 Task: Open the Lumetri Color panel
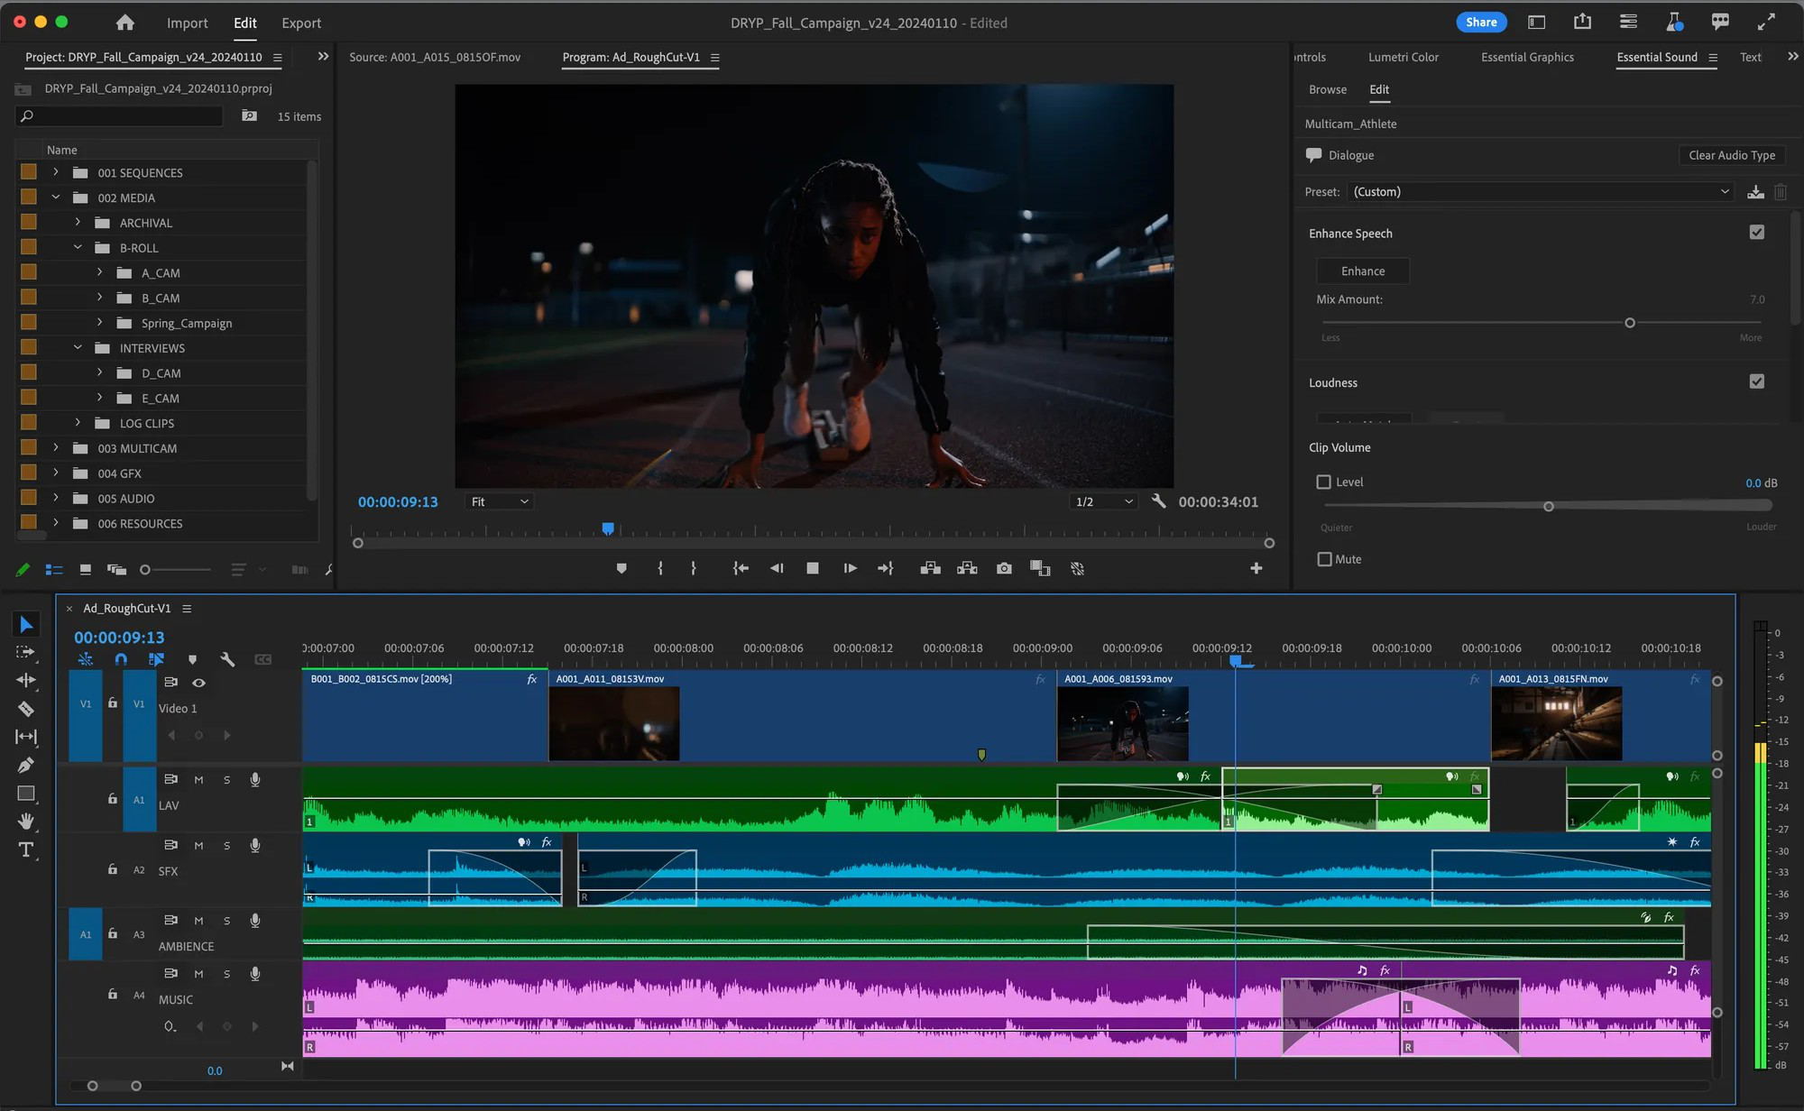(x=1404, y=57)
